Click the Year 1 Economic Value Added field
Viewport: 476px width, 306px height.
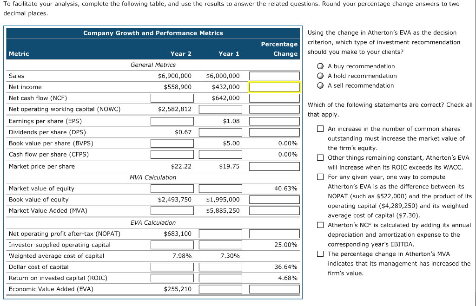[x=220, y=289]
